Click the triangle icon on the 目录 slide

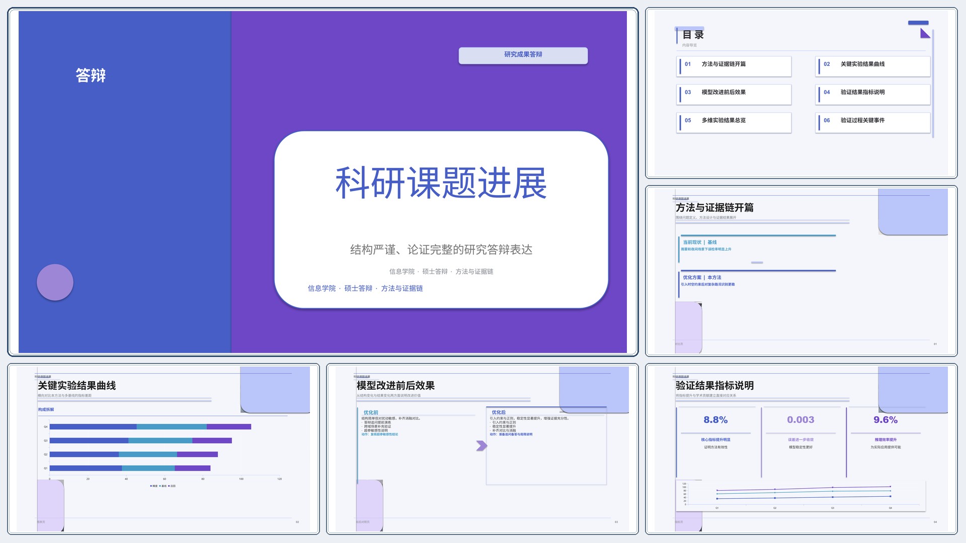925,33
